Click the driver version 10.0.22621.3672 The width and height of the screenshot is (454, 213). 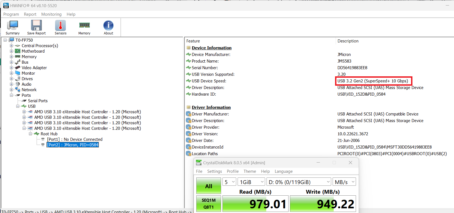click(353, 134)
